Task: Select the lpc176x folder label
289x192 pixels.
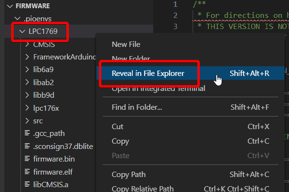Action: tap(46, 108)
